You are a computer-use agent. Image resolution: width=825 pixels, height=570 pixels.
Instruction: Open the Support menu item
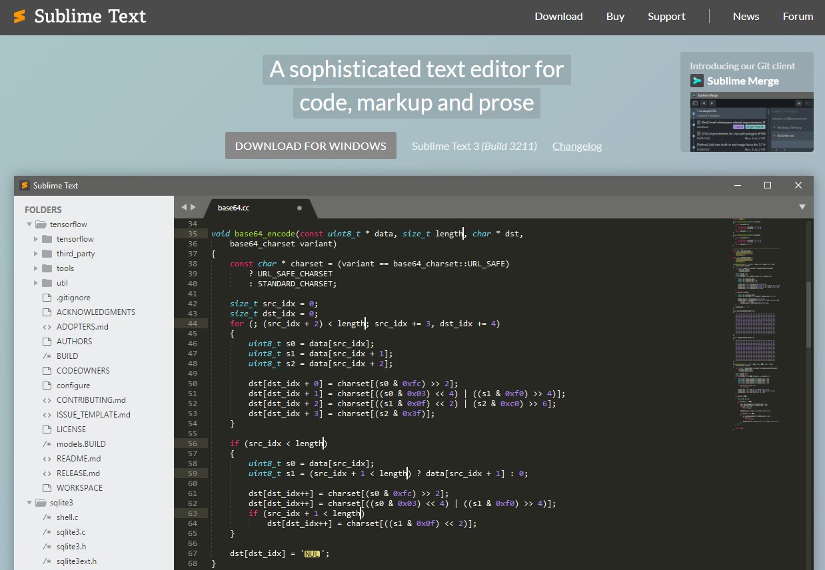tap(666, 17)
